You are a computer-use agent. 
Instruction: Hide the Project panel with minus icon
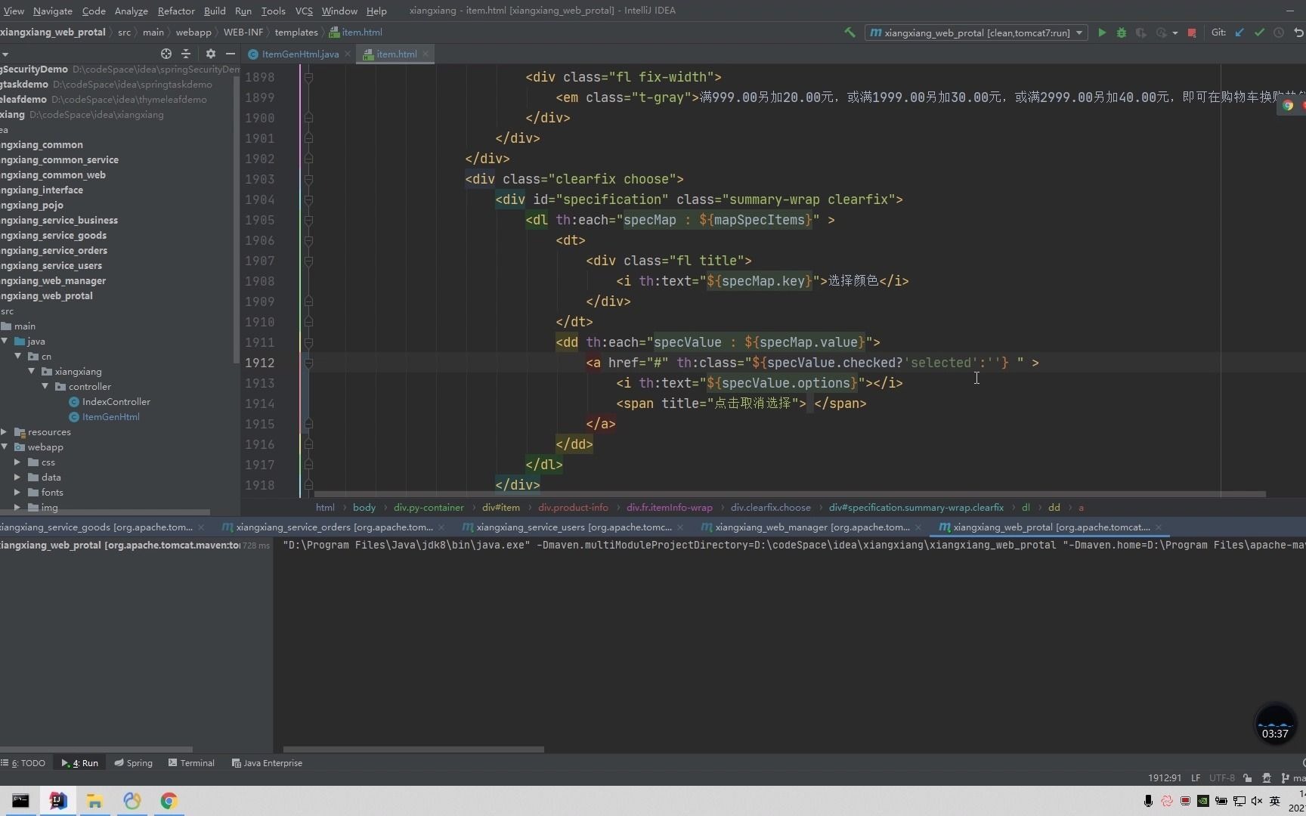coord(230,54)
